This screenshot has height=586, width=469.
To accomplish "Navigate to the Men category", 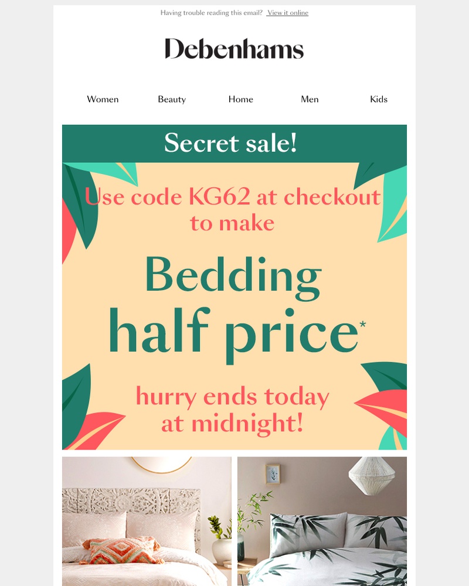I will point(310,99).
